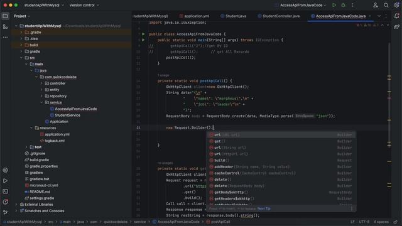Collapse the service package
402x226 pixels.
(x=41, y=102)
